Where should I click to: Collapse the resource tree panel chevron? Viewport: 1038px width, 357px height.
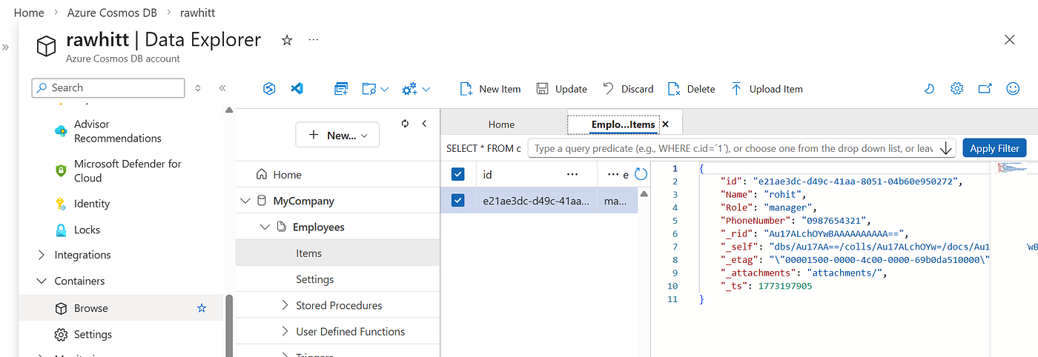(424, 124)
